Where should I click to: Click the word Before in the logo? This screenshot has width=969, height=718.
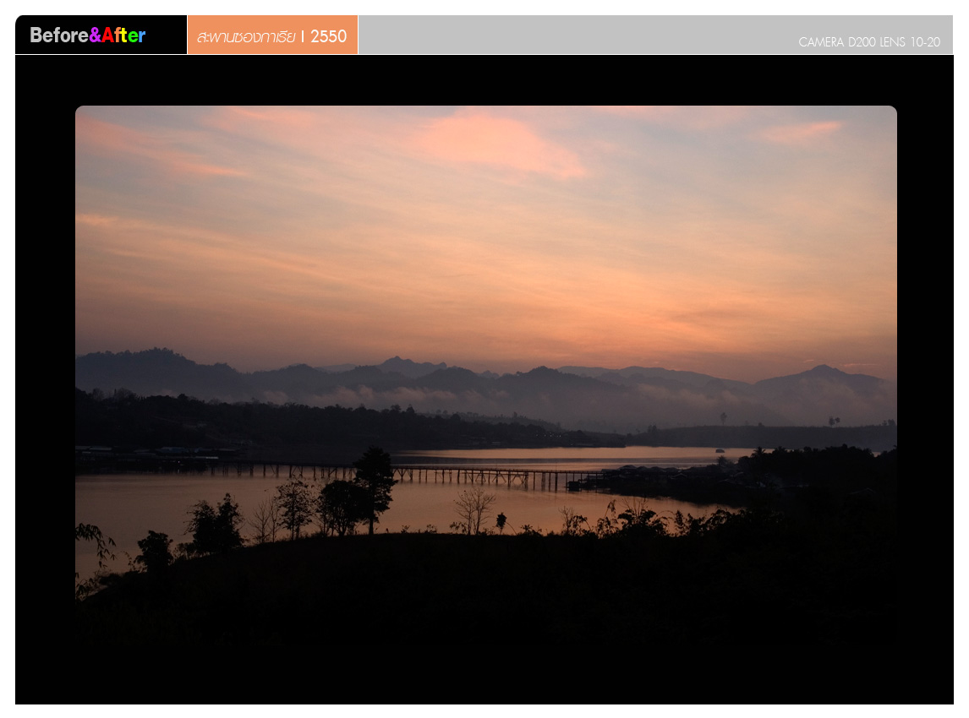(x=59, y=35)
